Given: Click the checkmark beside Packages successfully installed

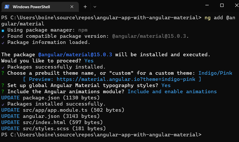Looking at the screenshot, I should click(x=3, y=68).
